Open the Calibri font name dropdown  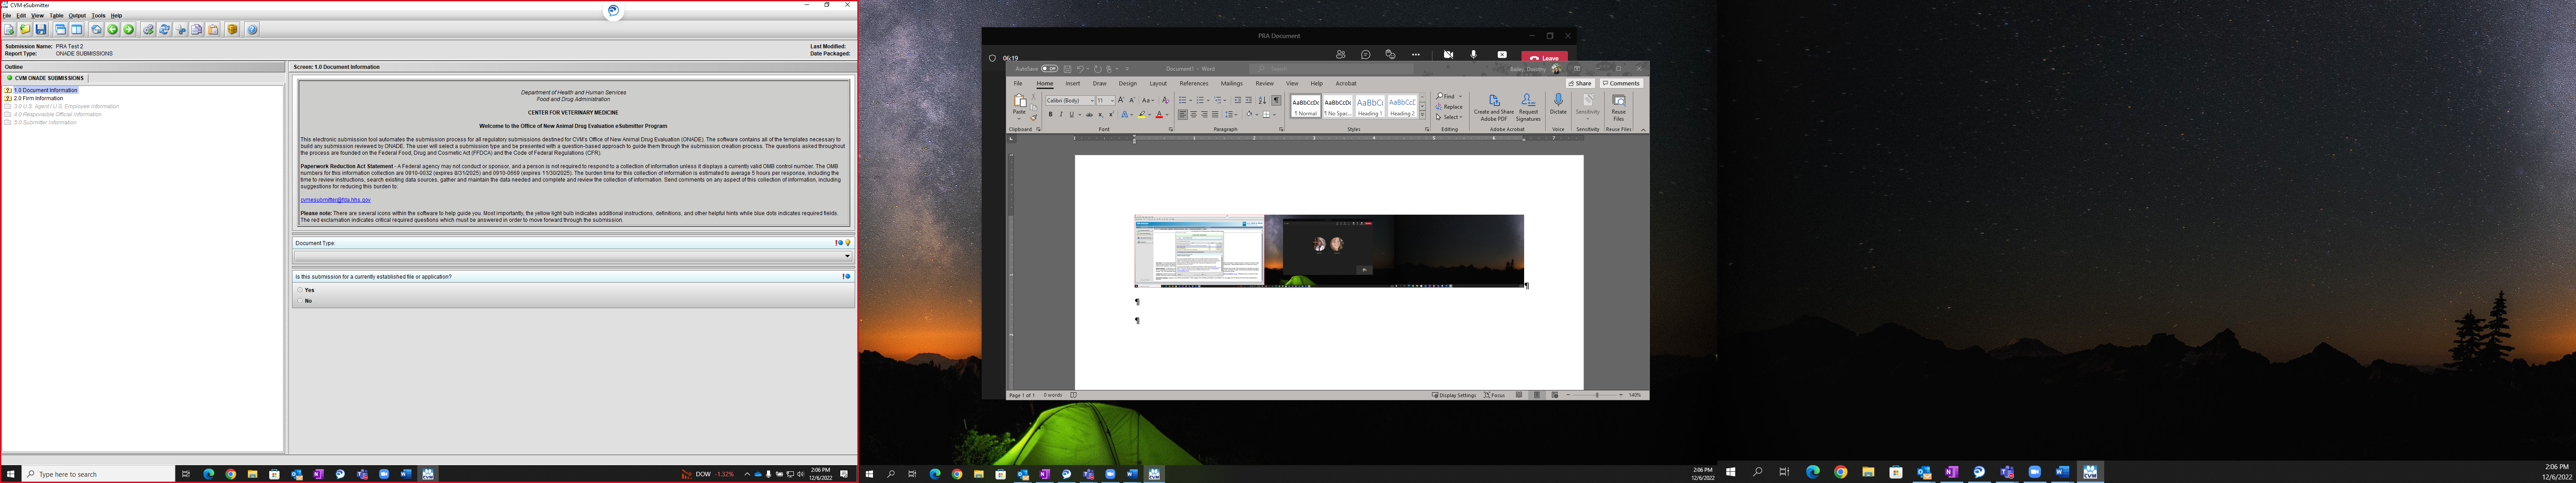tap(1091, 101)
